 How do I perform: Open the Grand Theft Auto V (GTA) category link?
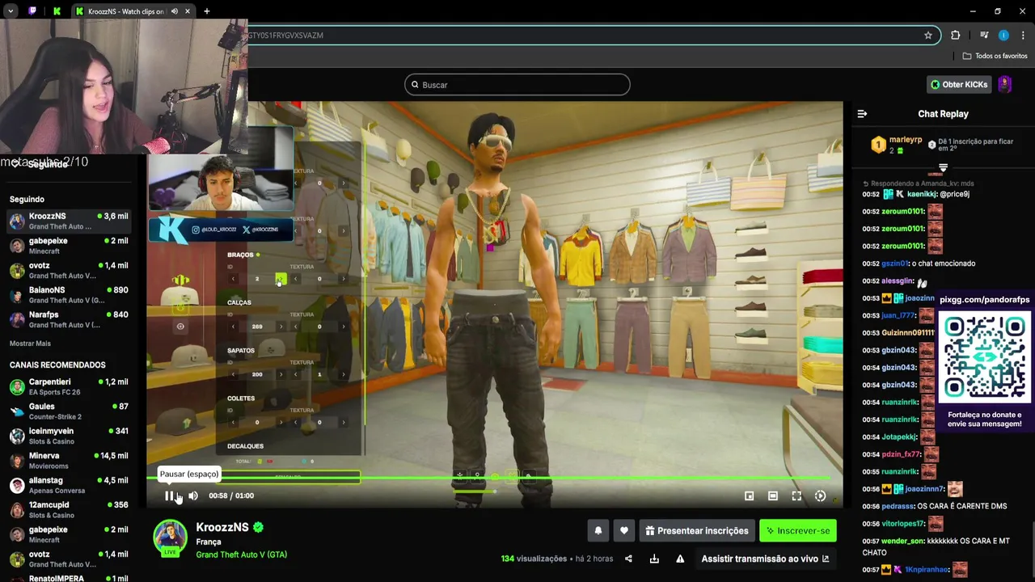[241, 555]
